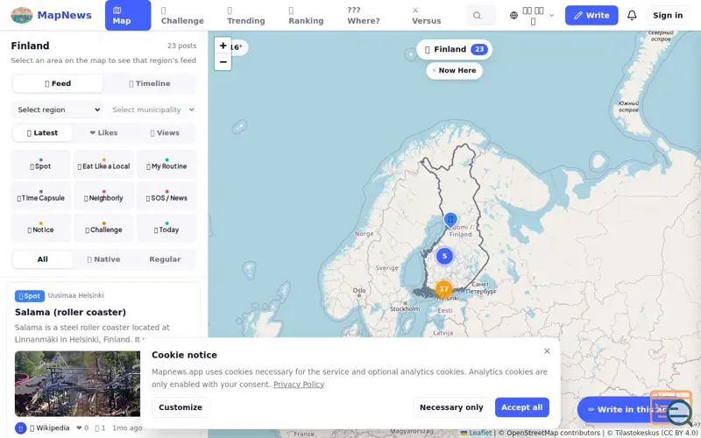Open the Where? tab

(364, 15)
